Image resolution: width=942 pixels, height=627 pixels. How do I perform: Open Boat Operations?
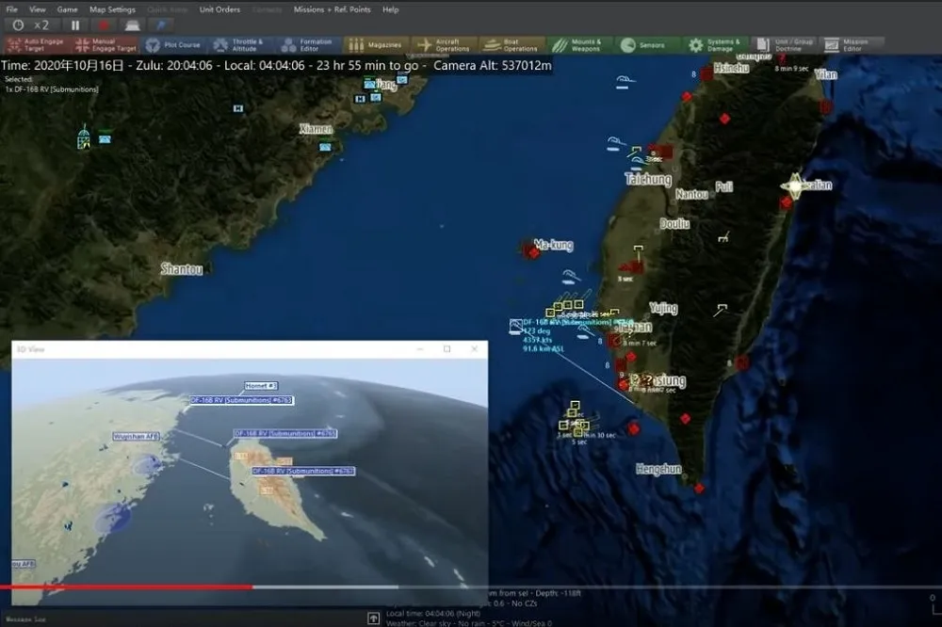click(x=512, y=45)
